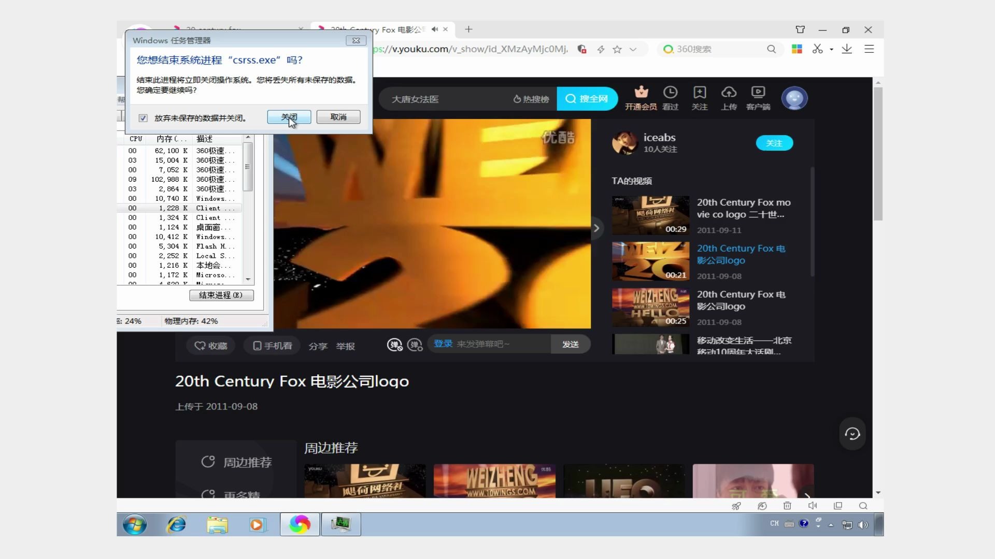The image size is (995, 559).
Task: Click the second danmaku toggle icon
Action: pyautogui.click(x=415, y=345)
